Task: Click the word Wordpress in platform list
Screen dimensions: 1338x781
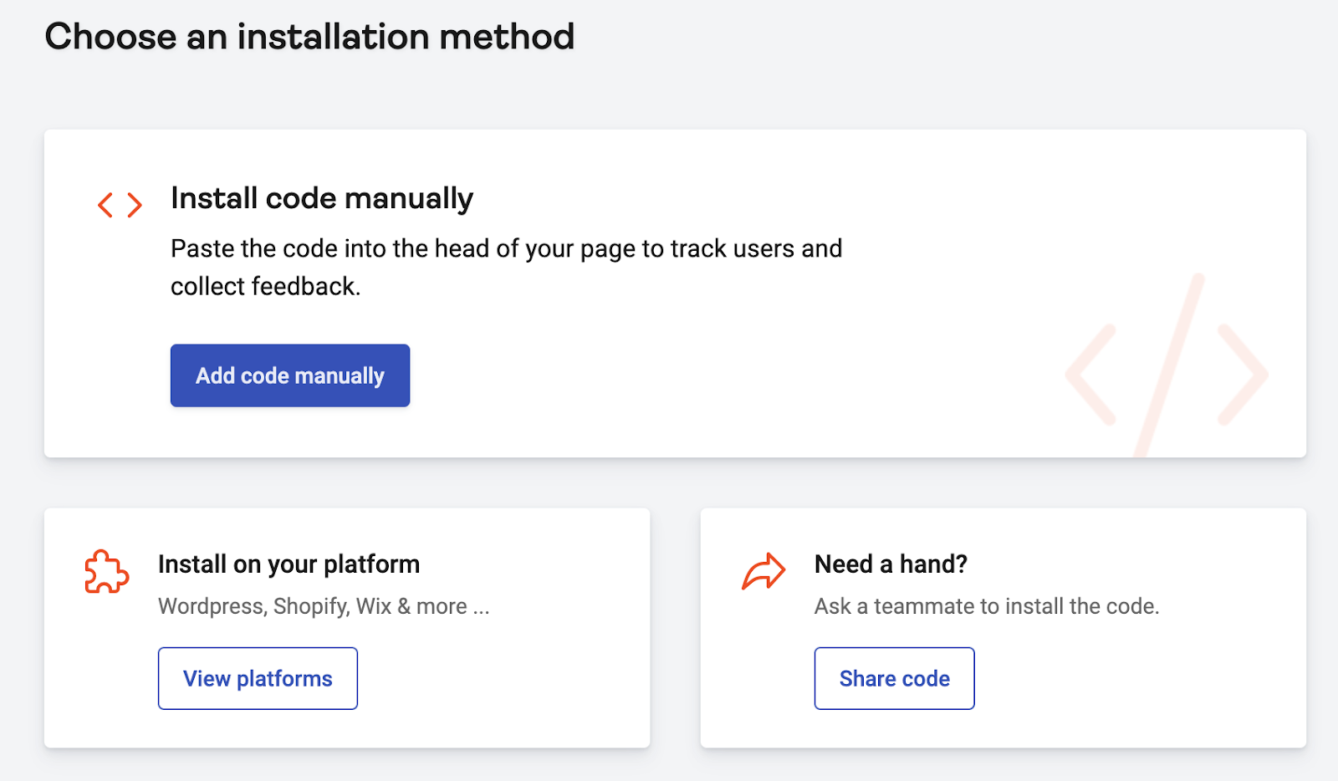Action: click(x=212, y=606)
